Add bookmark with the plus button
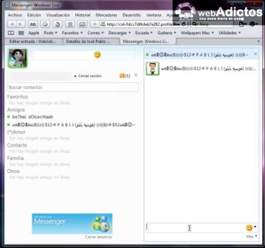Viewport: 265px width, 248px height. pos(95,24)
